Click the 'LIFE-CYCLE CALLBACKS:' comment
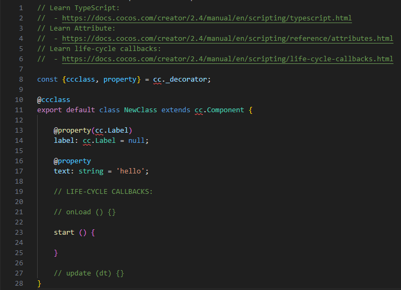This screenshot has height=290, width=401. 109,192
